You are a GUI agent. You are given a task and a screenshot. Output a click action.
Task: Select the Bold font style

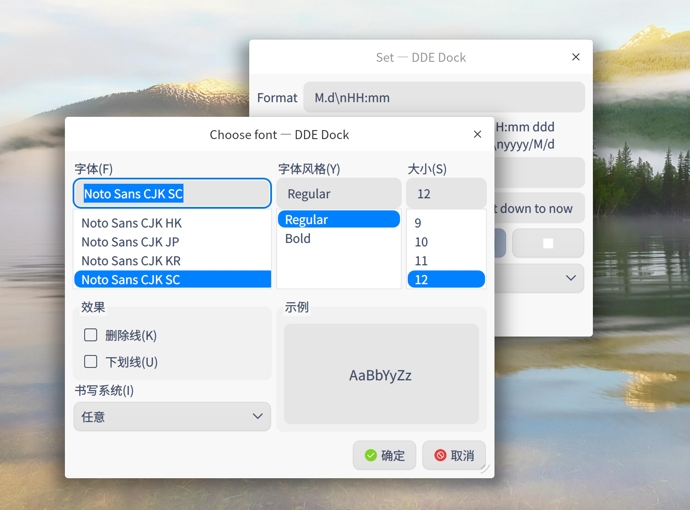click(x=298, y=239)
